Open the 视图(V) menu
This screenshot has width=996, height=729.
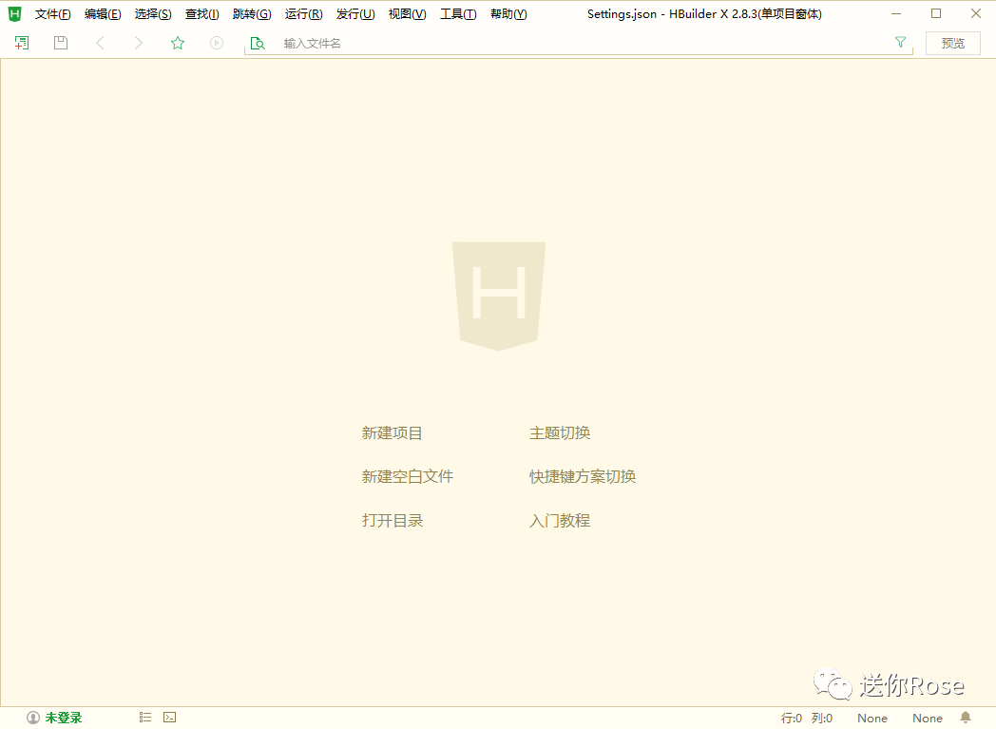(x=407, y=14)
